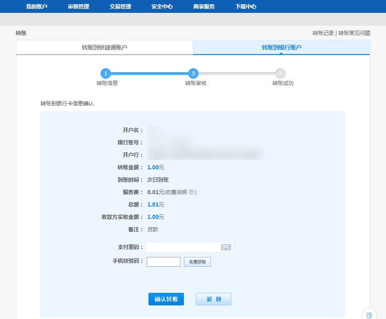Image resolution: width=386 pixels, height=319 pixels.
Task: Go to 交易管理 in the navigation bar
Action: click(120, 7)
